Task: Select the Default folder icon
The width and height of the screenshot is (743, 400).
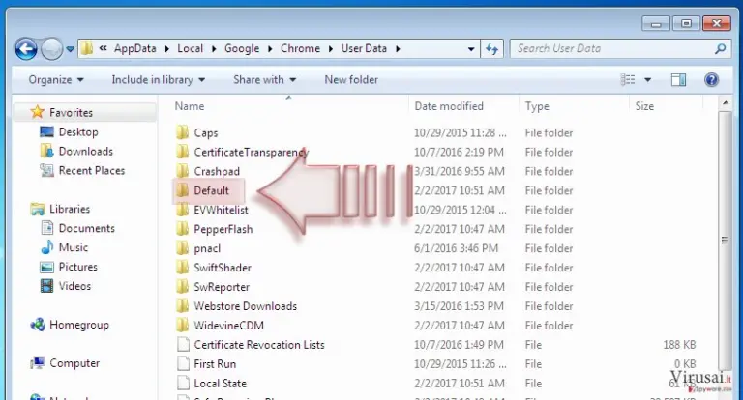Action: click(183, 190)
